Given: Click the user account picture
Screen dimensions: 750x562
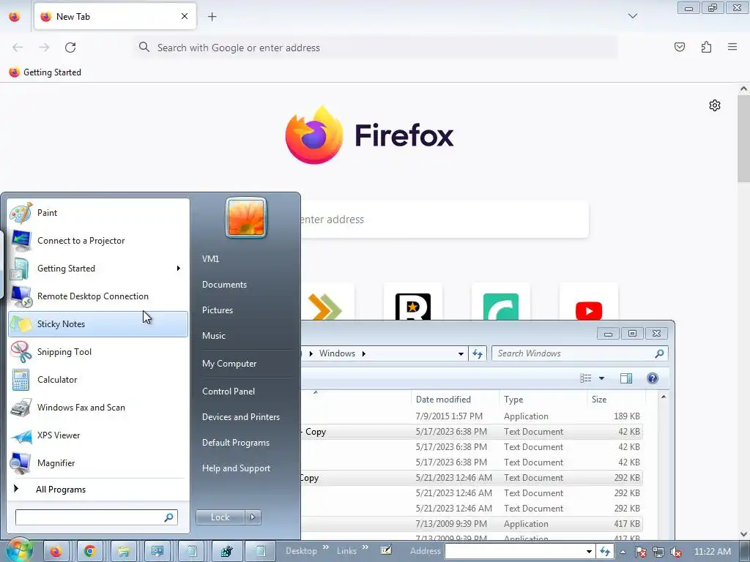Looking at the screenshot, I should click(x=246, y=217).
